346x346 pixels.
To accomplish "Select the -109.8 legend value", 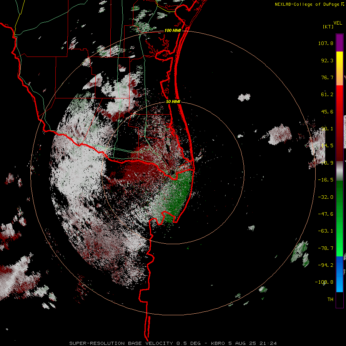I will (x=324, y=282).
